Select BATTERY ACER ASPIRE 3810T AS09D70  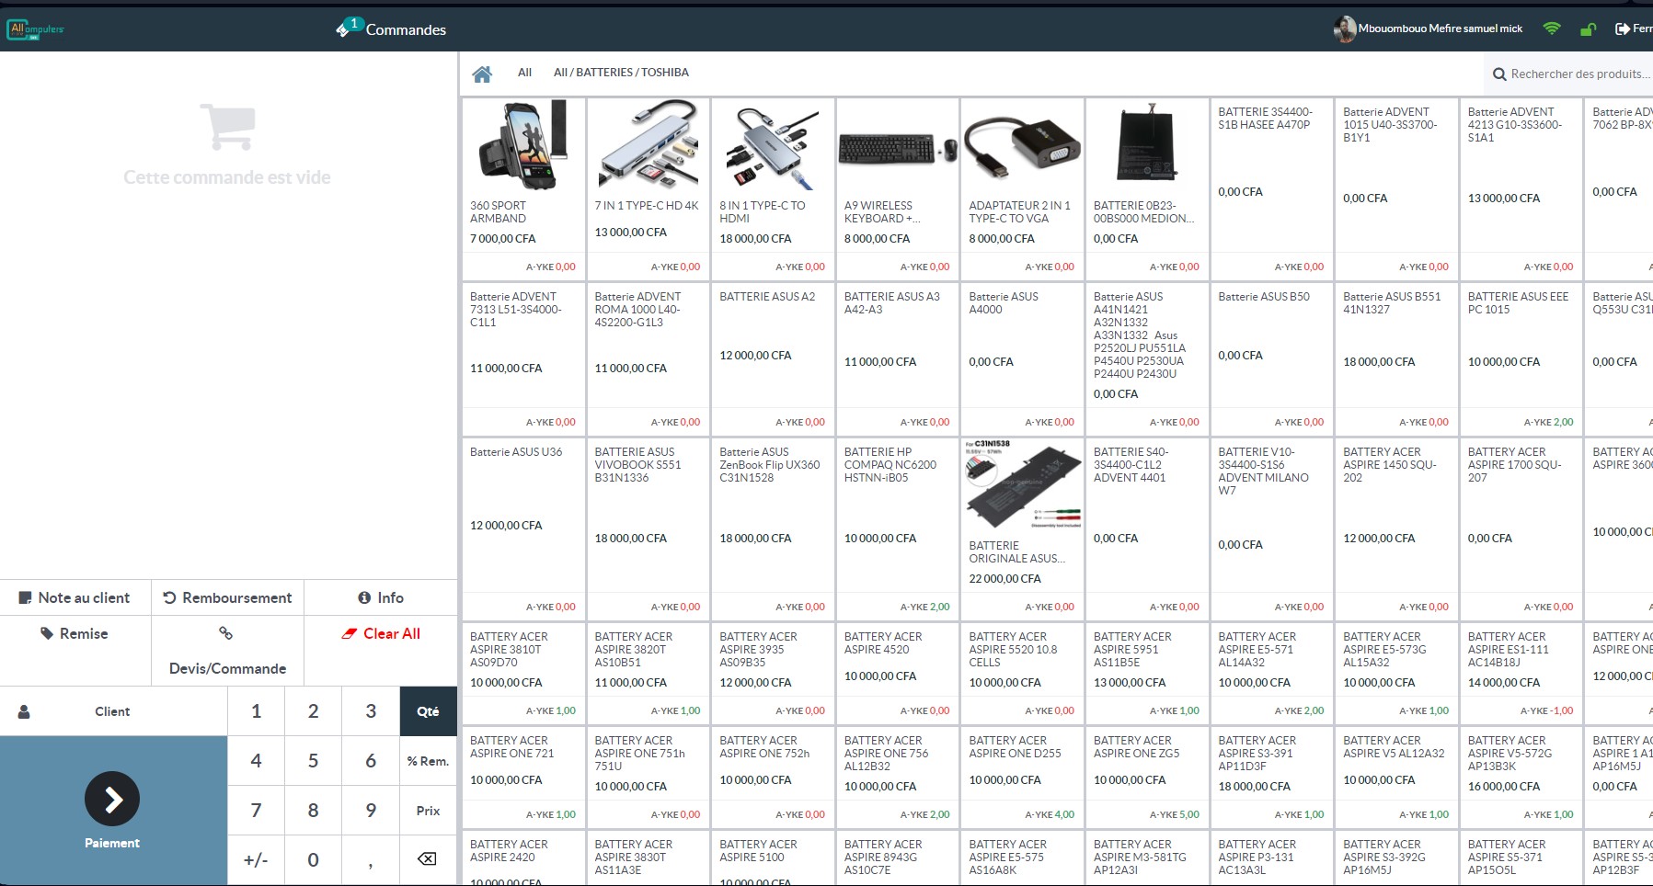pos(522,673)
